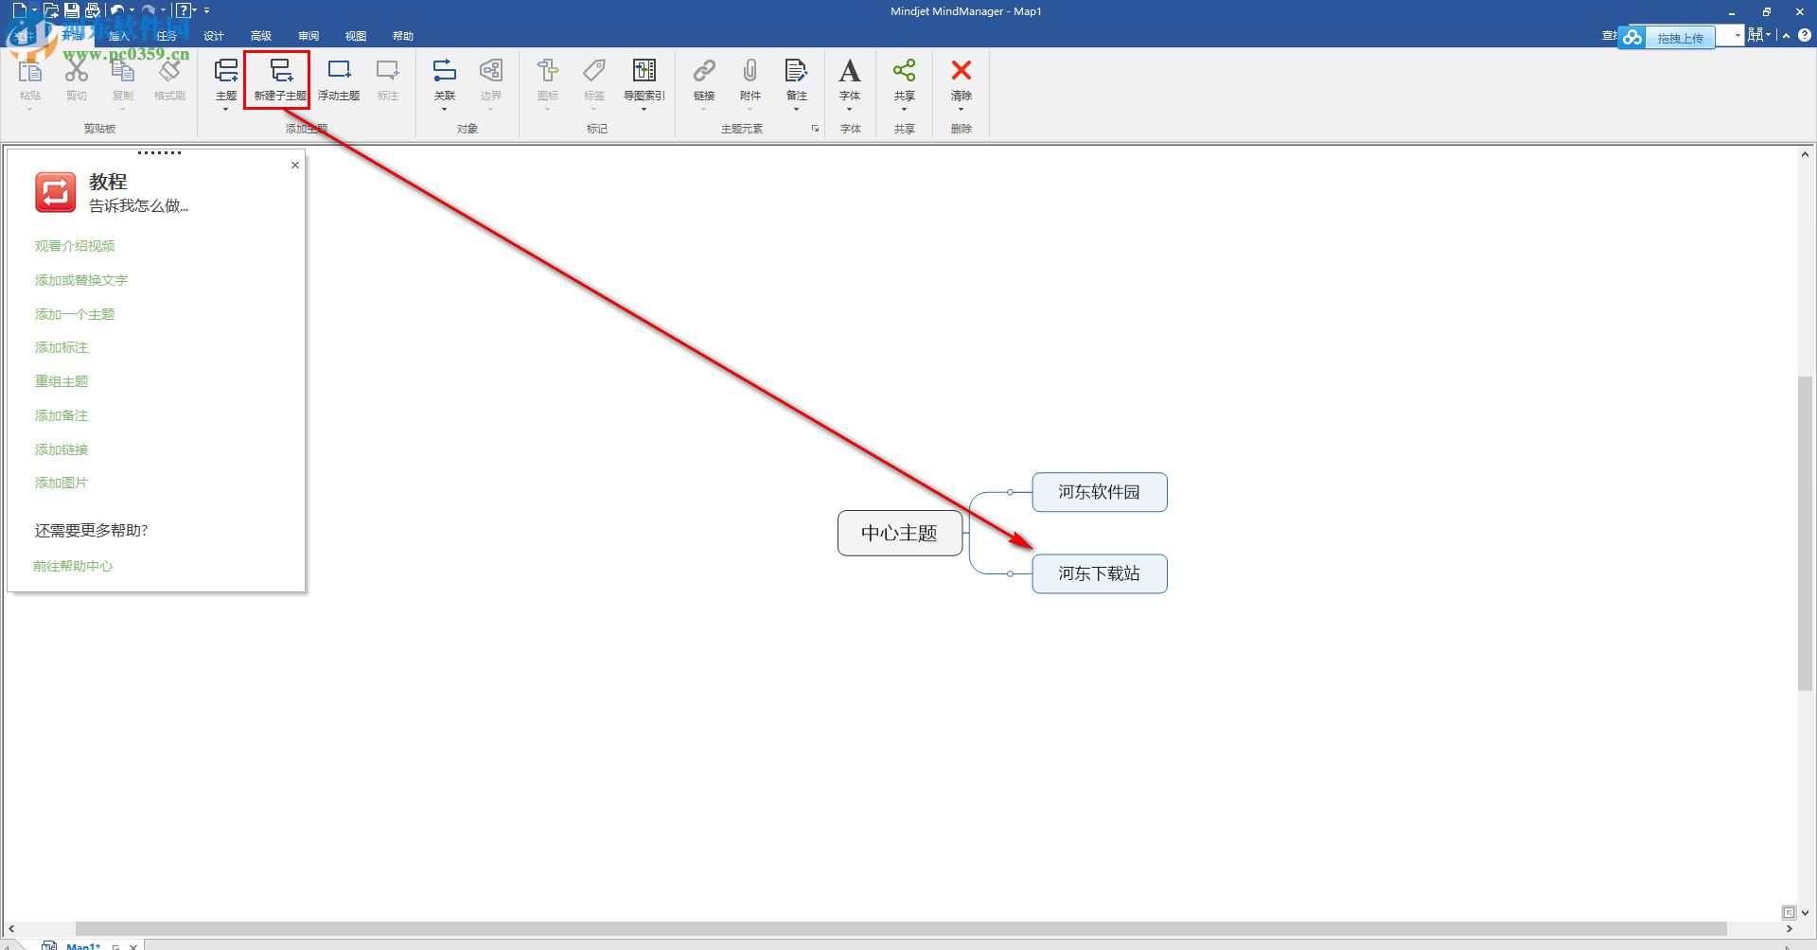Open the 设计 ribbon tab
The image size is (1817, 950).
(x=214, y=36)
